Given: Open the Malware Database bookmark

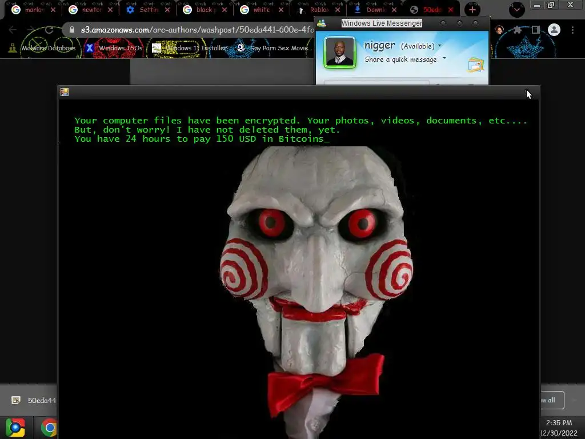Looking at the screenshot, I should pyautogui.click(x=42, y=48).
